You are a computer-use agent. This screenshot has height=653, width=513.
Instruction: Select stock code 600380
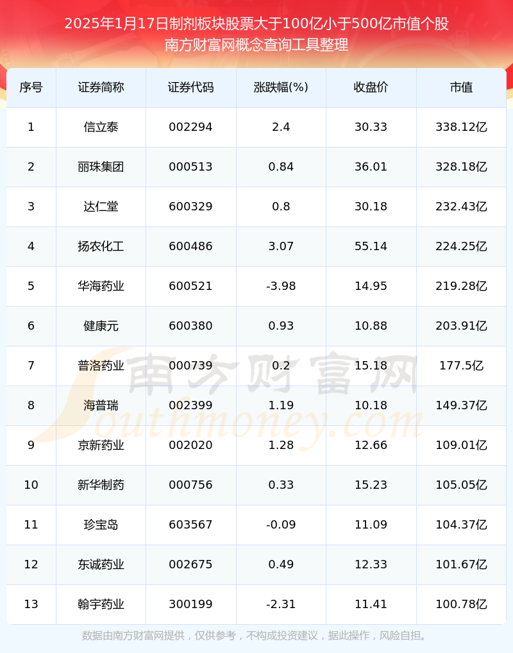tap(190, 326)
